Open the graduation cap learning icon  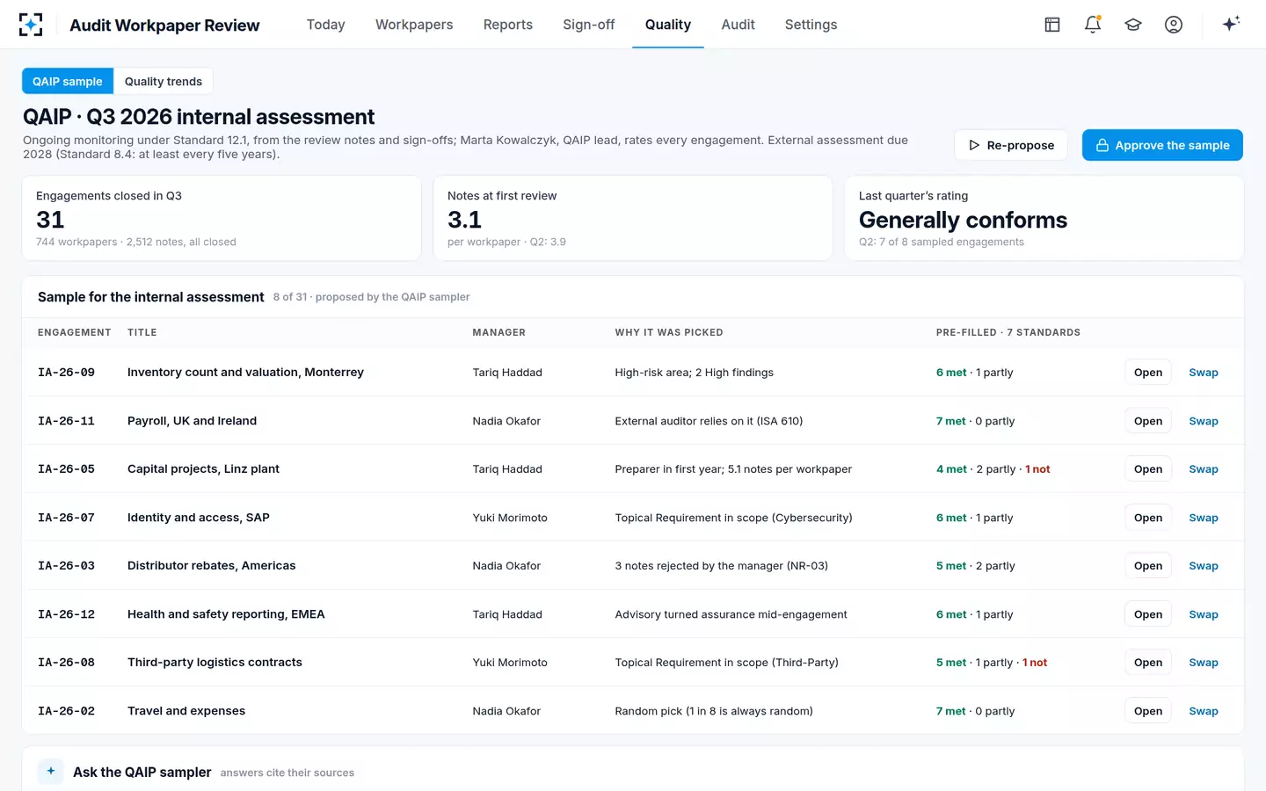pyautogui.click(x=1133, y=25)
